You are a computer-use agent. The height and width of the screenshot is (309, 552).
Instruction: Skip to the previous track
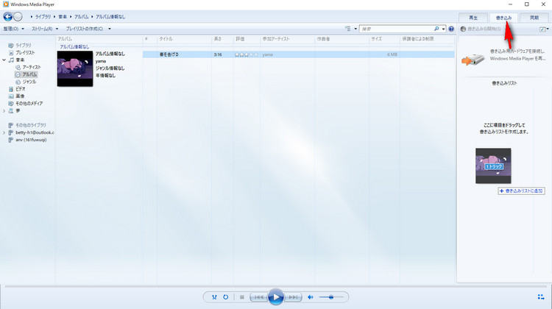pyautogui.click(x=259, y=297)
